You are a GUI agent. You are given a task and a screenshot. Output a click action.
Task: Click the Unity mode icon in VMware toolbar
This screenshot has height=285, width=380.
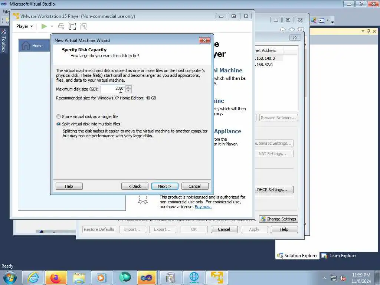pyautogui.click(x=83, y=26)
